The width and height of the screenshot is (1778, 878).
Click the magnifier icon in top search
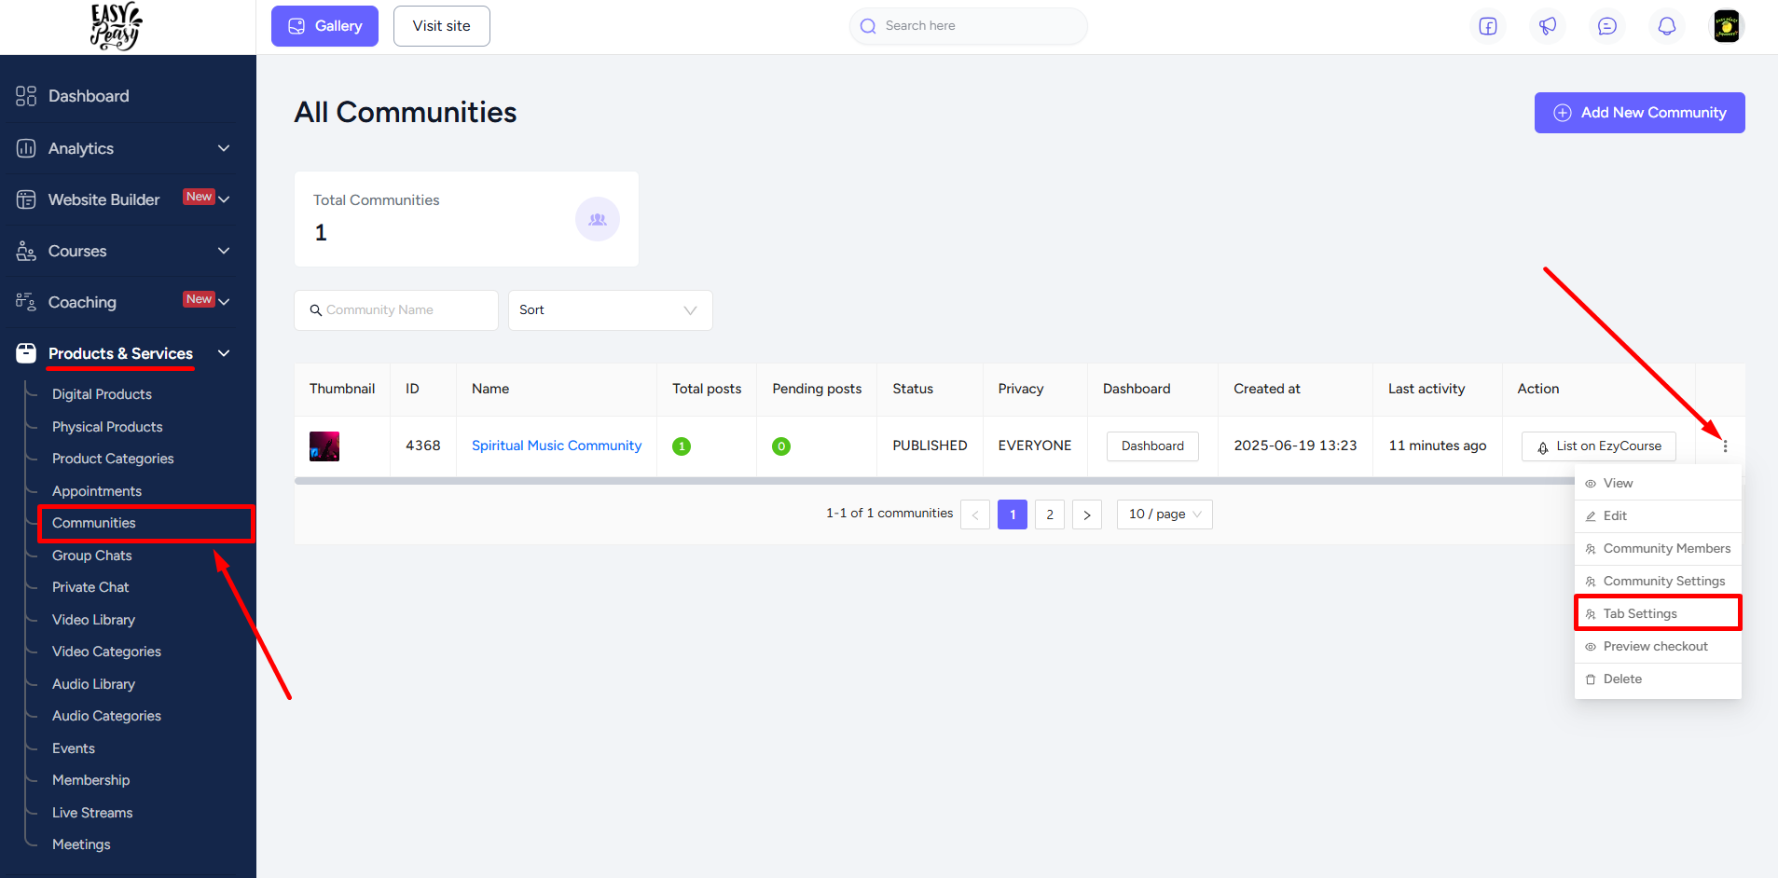(868, 26)
